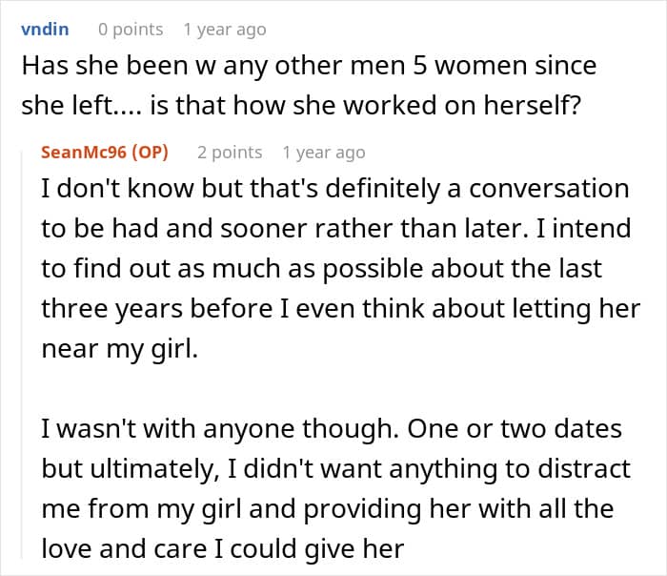Click the 2 points score label
This screenshot has width=667, height=576.
[230, 153]
